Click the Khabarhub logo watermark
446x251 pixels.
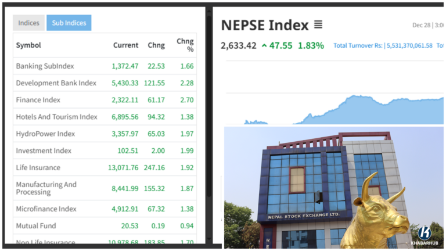(x=424, y=234)
